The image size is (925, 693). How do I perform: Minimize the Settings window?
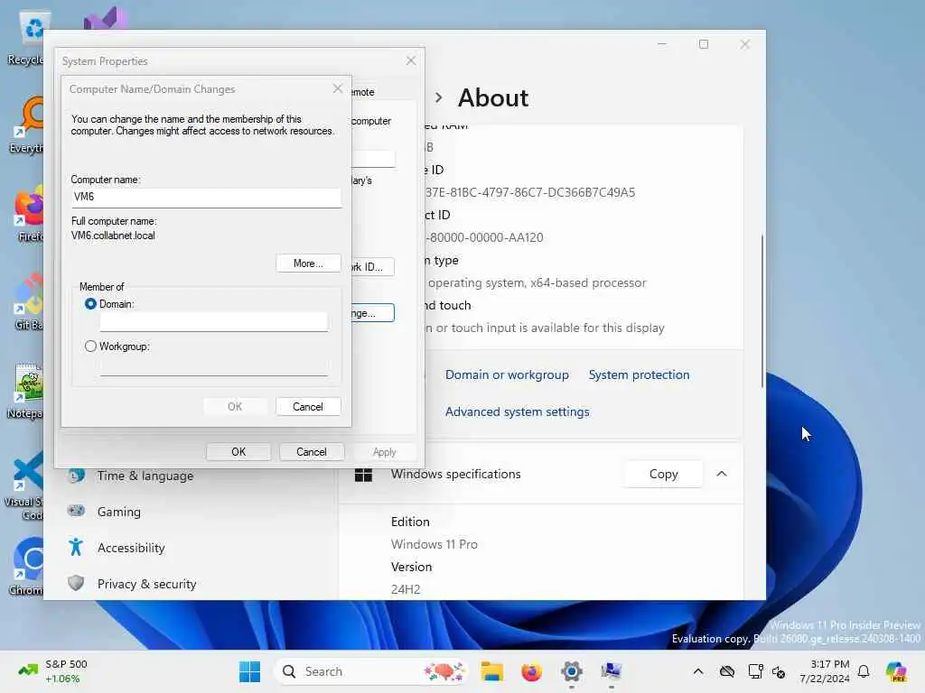click(x=662, y=44)
